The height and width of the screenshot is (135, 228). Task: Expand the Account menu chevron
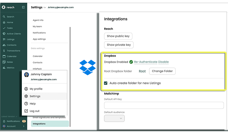[24, 126]
